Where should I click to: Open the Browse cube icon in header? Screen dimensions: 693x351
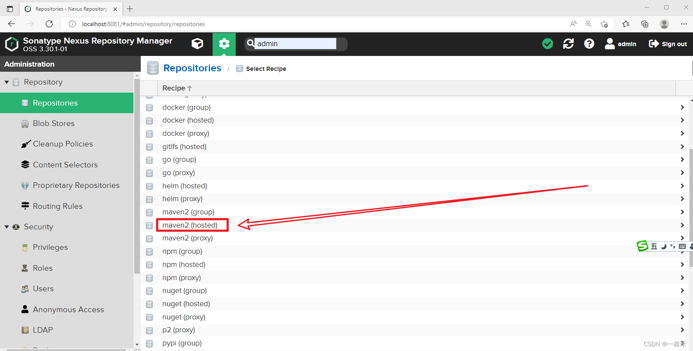197,44
